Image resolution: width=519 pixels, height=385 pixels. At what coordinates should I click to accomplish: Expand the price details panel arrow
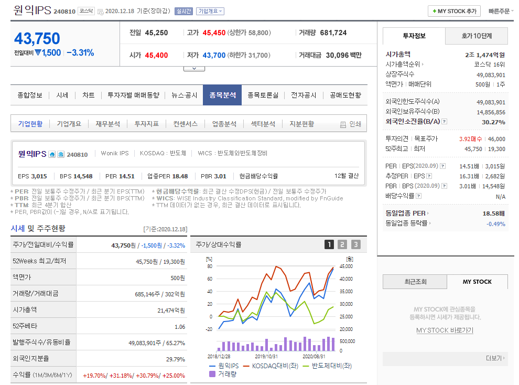194,69
